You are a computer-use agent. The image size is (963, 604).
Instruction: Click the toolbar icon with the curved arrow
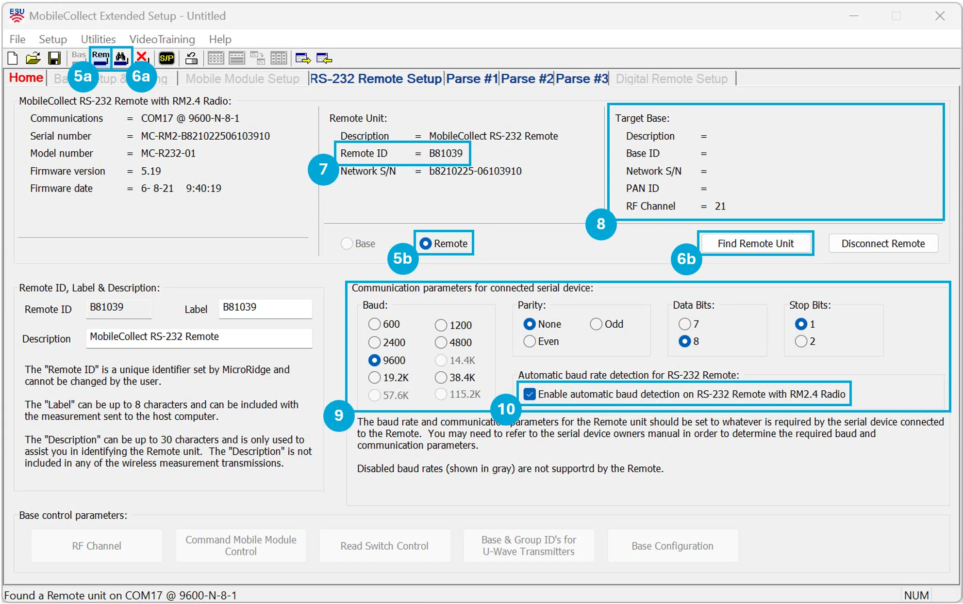(x=191, y=59)
